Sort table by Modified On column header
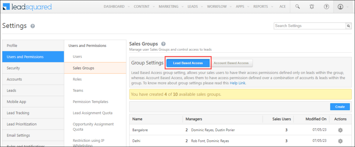The image size is (355, 147). [x=316, y=119]
